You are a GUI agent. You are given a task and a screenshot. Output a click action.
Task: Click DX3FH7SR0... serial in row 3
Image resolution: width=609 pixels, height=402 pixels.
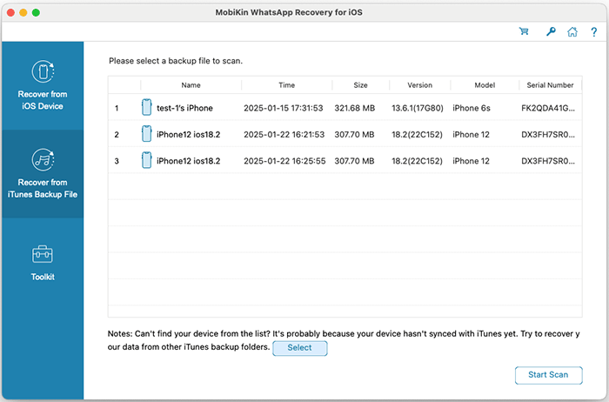pos(548,161)
